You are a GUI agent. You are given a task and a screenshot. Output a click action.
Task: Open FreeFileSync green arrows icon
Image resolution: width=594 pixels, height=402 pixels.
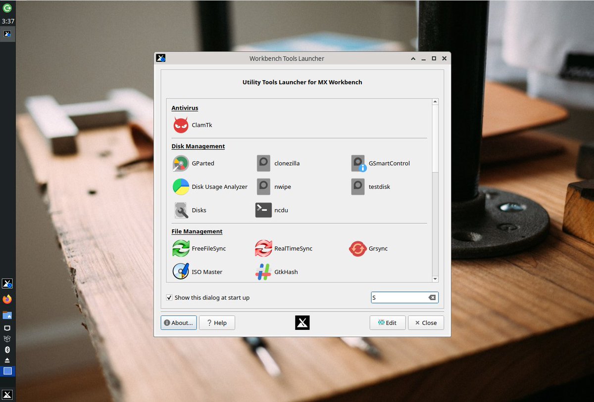181,248
